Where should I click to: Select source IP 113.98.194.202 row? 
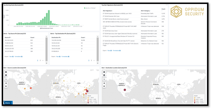24,43
